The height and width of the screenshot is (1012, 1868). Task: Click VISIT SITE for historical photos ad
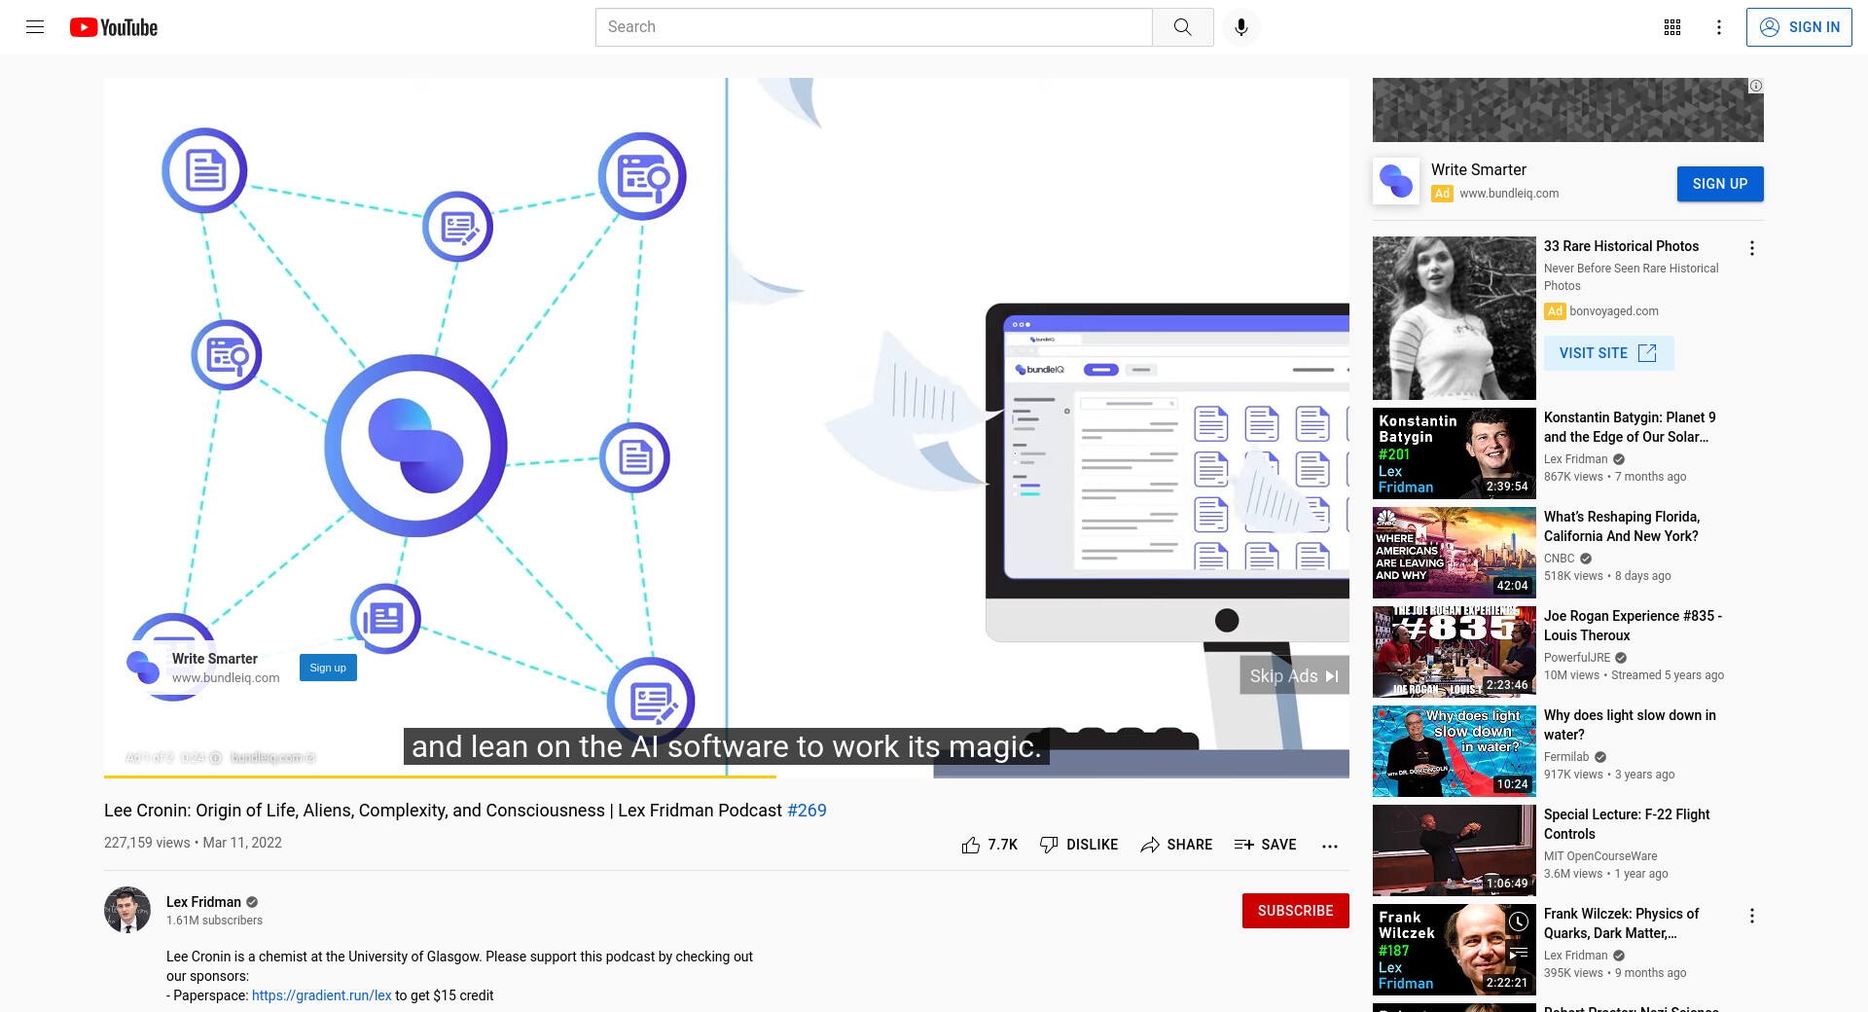[x=1608, y=353]
